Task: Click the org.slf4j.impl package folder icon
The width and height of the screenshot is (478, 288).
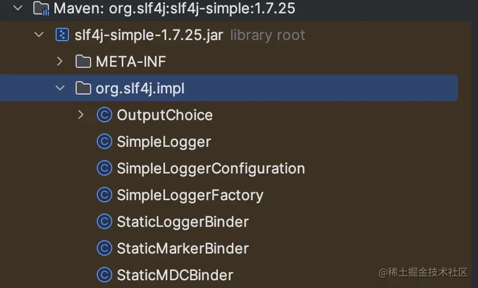Action: point(83,88)
